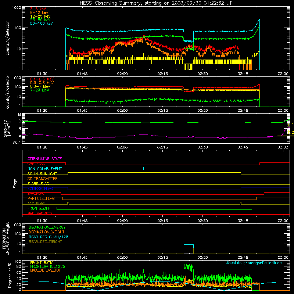Click the MAX_DET_VS_TOT legend label
Image resolution: width=294 pixels, height=294 pixels.
[45, 270]
